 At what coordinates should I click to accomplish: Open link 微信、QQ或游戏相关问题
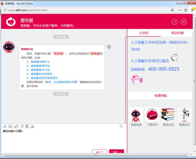(61, 82)
